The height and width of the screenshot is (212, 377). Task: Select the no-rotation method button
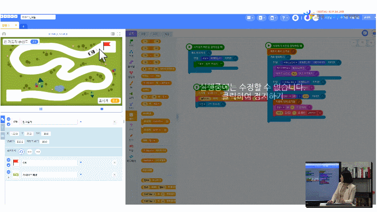[38, 152]
